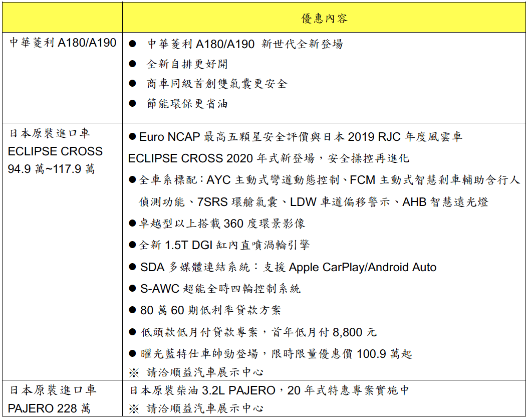Click the second 日本原裝進口車 label above PAJERO

pos(53,390)
